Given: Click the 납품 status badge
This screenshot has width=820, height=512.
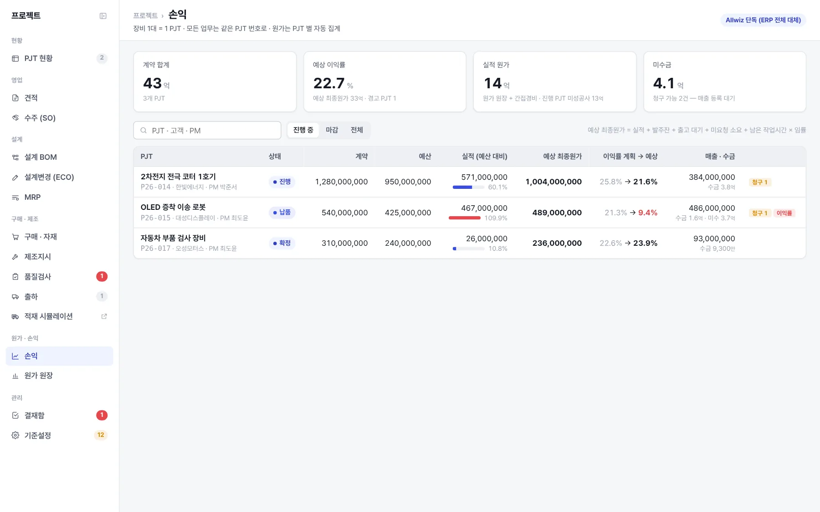Looking at the screenshot, I should (x=282, y=213).
